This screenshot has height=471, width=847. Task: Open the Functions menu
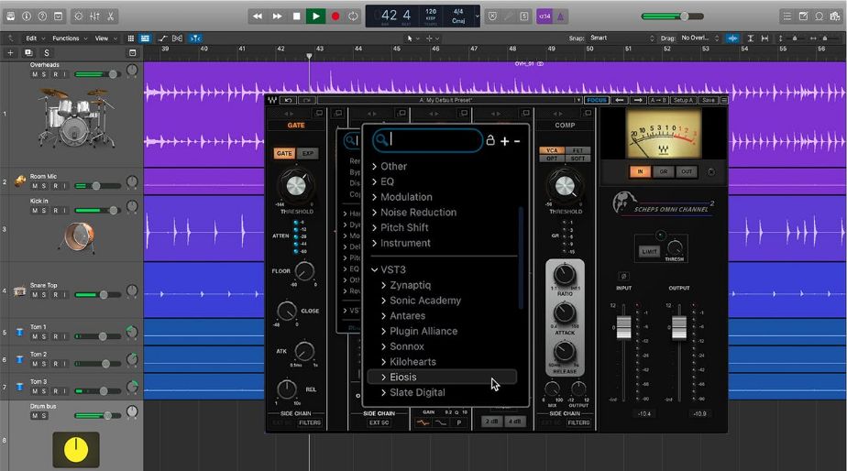pyautogui.click(x=69, y=38)
